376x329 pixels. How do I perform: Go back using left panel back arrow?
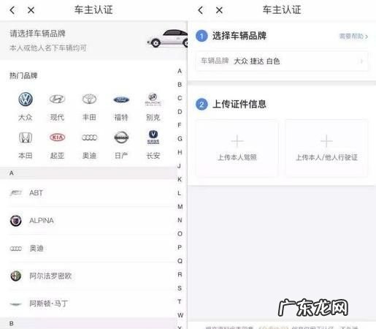(12, 10)
